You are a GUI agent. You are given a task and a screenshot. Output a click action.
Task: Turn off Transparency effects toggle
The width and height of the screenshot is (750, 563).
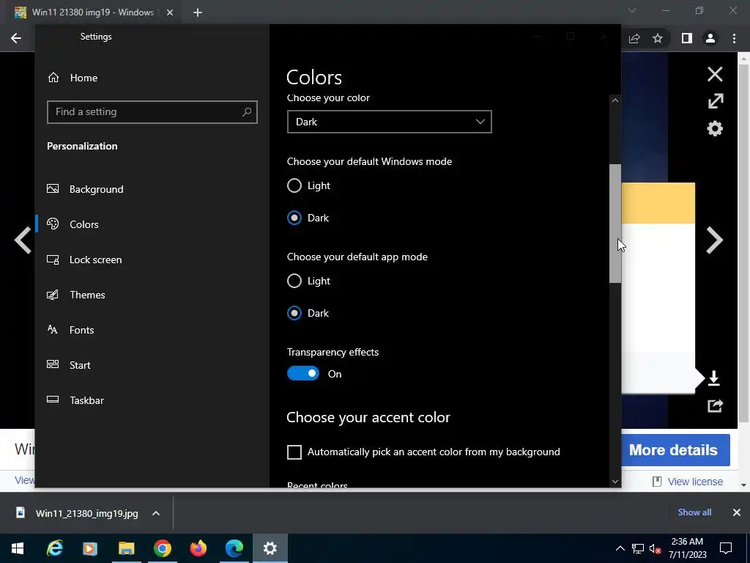pos(302,373)
